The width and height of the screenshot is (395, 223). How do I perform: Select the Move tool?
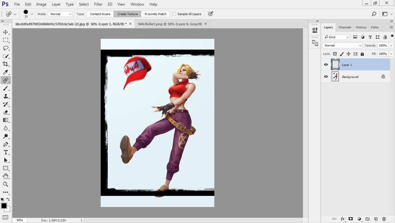pos(6,32)
